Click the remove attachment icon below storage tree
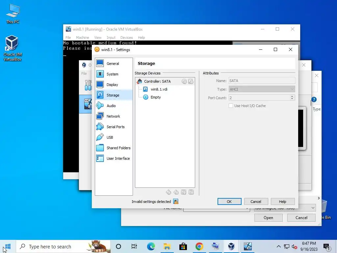The width and height of the screenshot is (337, 253). point(191,192)
